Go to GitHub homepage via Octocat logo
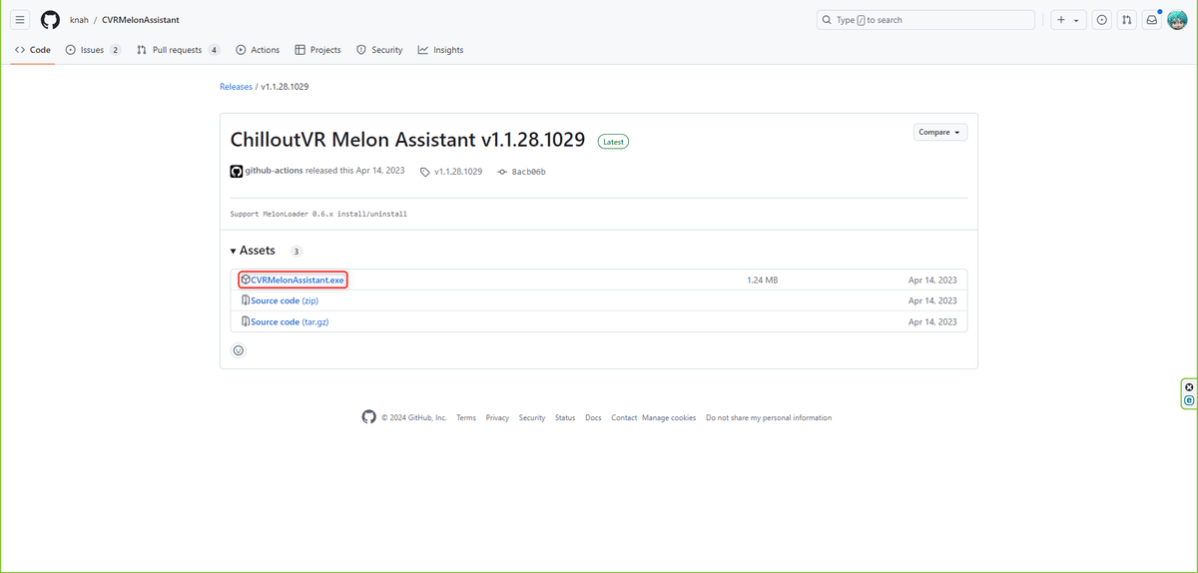Image resolution: width=1198 pixels, height=573 pixels. coord(50,20)
